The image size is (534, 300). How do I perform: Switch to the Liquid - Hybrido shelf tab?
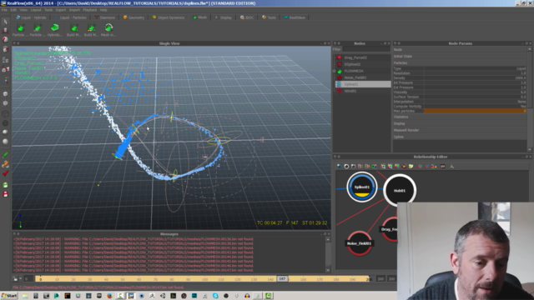tap(31, 17)
